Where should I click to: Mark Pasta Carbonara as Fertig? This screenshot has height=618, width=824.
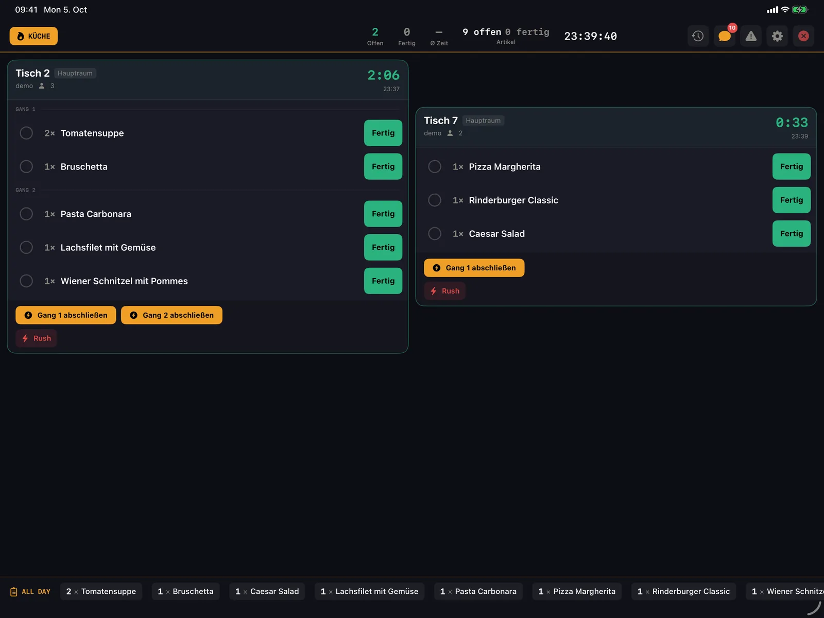(x=383, y=214)
